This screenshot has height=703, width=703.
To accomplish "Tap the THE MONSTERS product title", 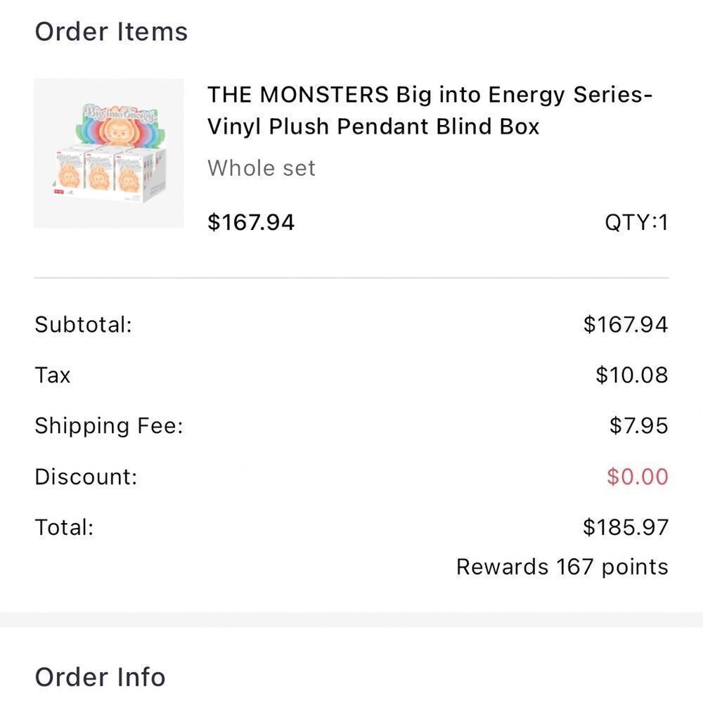I will click(430, 110).
